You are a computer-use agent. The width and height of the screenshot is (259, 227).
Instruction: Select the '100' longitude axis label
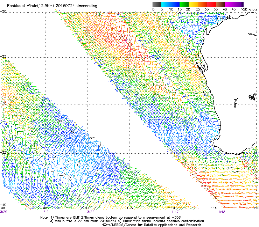click(x=87, y=208)
